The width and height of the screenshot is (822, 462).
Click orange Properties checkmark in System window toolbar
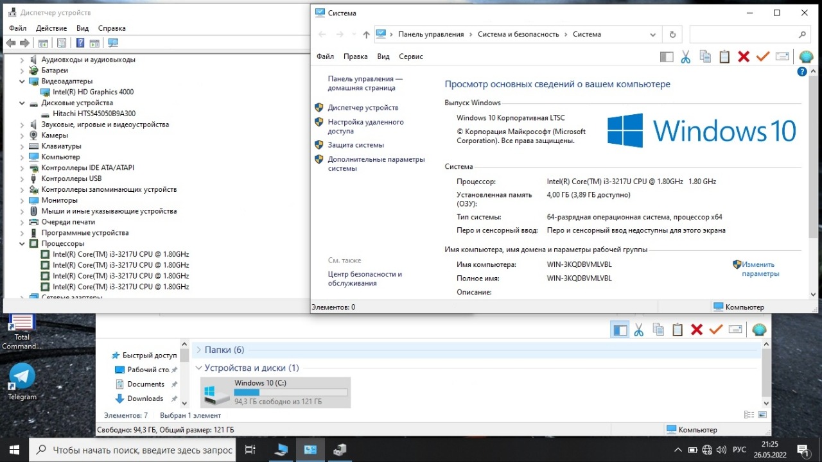(x=763, y=56)
